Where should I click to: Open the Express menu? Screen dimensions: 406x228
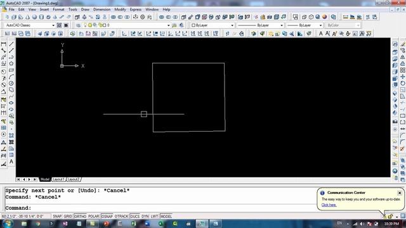click(136, 9)
